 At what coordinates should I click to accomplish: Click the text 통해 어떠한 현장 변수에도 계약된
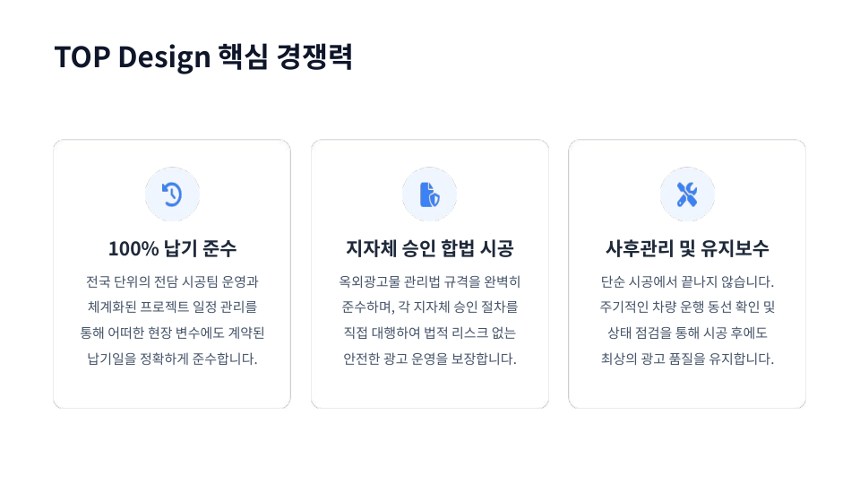click(x=172, y=333)
